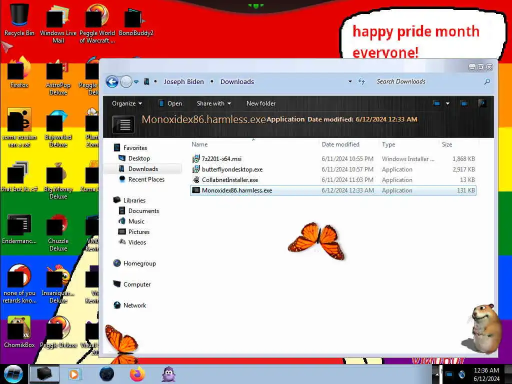Select the AstroPop Deluxe desktop icon
Screen dimensions: 512x384
click(x=58, y=76)
